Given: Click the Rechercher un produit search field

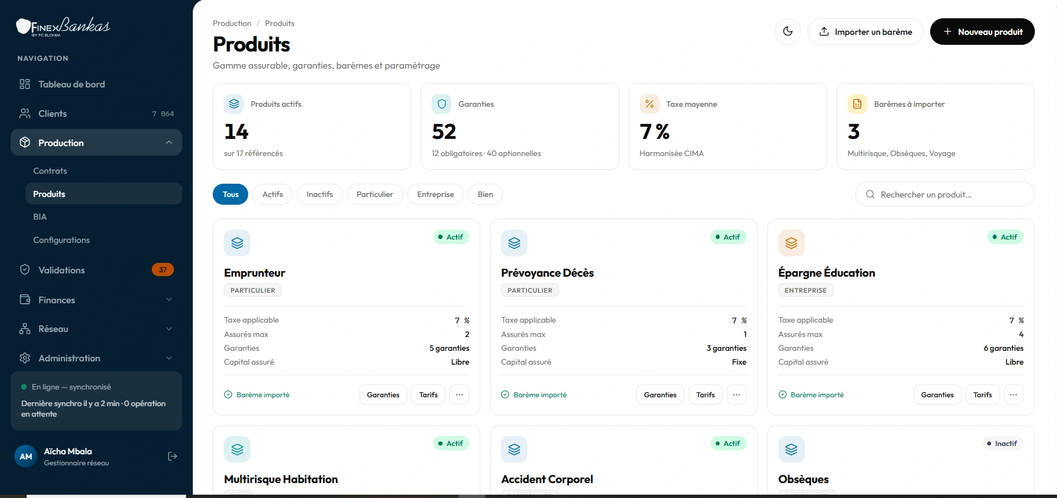Looking at the screenshot, I should [x=945, y=194].
